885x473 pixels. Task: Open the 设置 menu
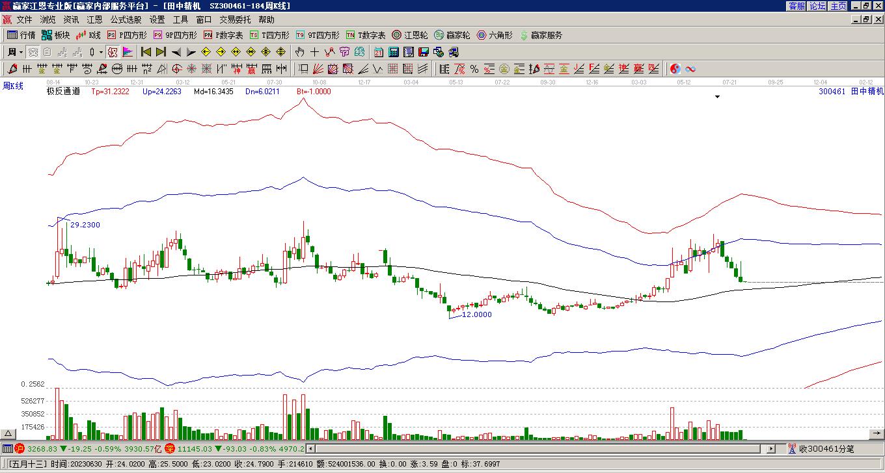pos(157,19)
